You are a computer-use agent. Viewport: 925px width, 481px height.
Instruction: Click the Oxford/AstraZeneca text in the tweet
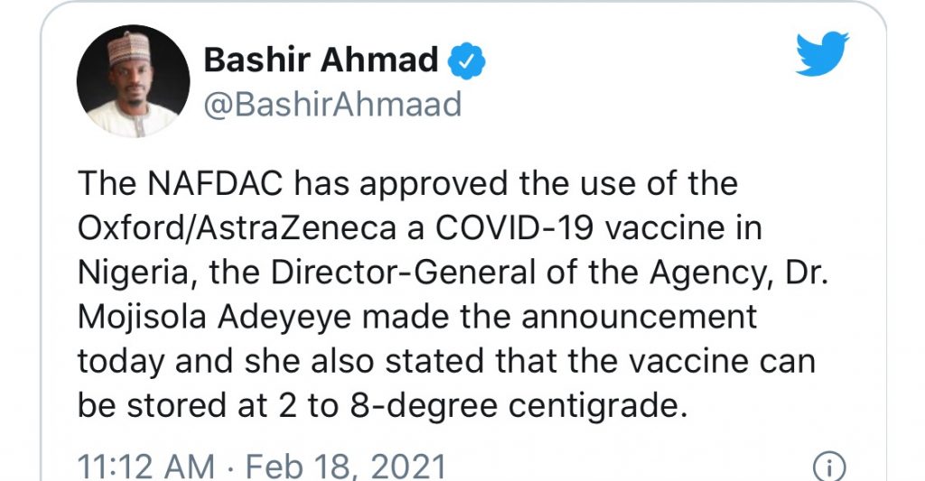point(237,228)
